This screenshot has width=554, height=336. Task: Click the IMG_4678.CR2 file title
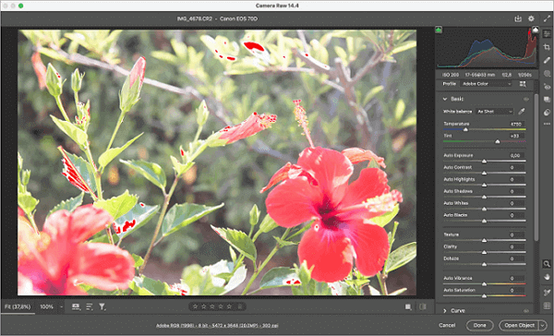[195, 18]
